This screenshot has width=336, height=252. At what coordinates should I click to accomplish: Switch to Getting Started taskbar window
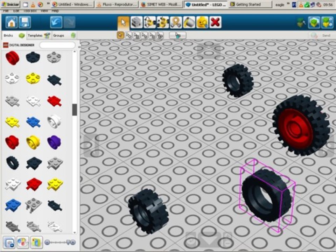pos(250,5)
